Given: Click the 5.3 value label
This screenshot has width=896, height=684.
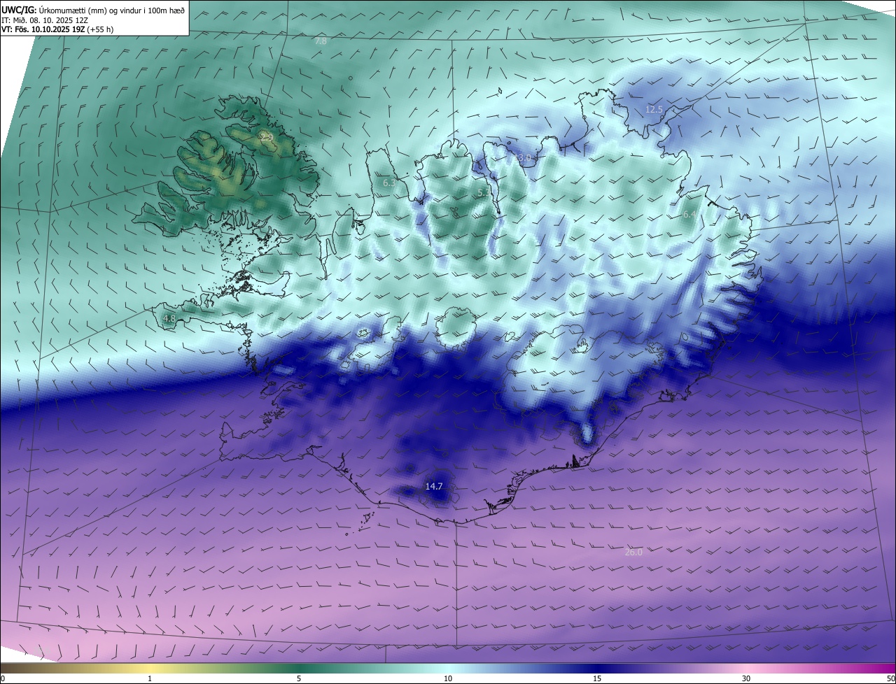Looking at the screenshot, I should click(x=484, y=192).
